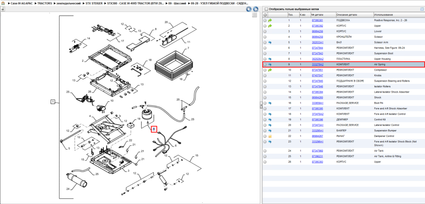Open STX STEIGER breadcrumb level
Image resolution: width=425 pixels, height=204 pixels.
tap(93, 3)
